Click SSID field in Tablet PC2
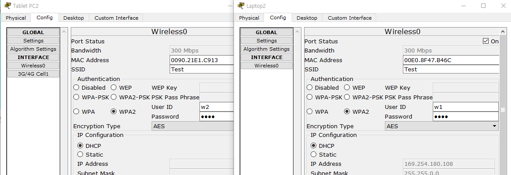 coord(202,69)
